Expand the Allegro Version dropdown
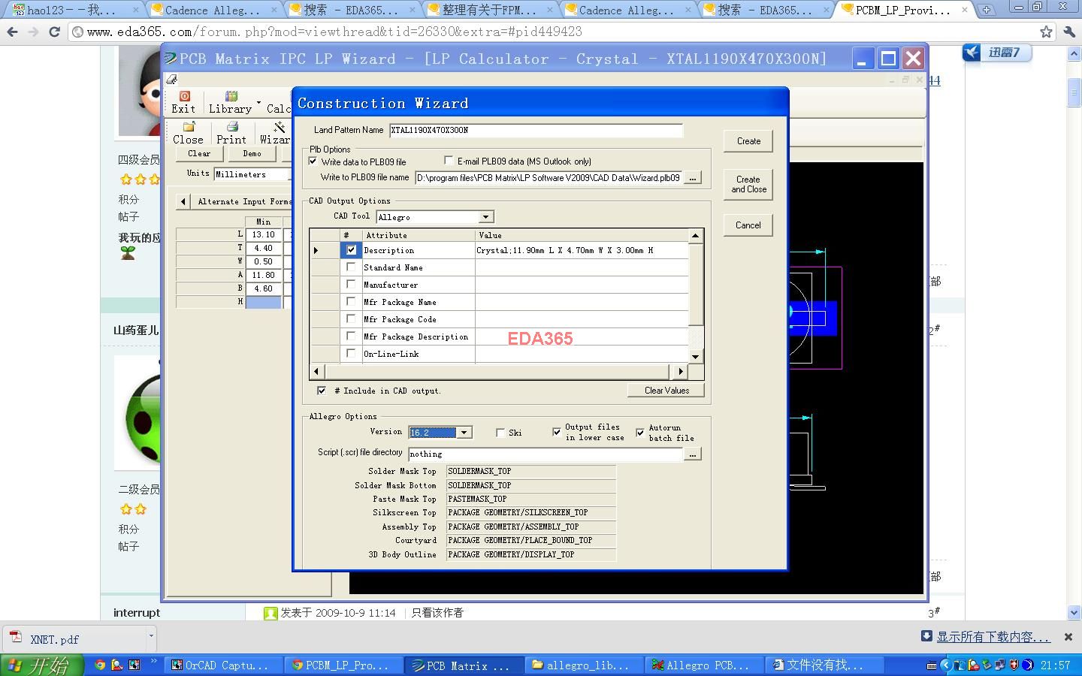This screenshot has height=676, width=1082. [464, 432]
